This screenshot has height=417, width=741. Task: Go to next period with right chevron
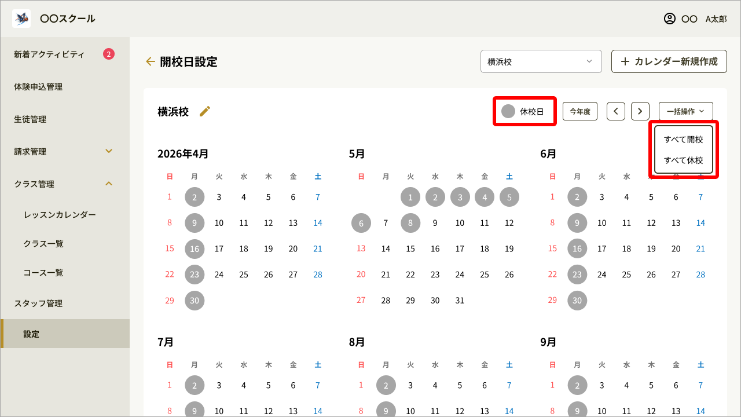coord(640,111)
